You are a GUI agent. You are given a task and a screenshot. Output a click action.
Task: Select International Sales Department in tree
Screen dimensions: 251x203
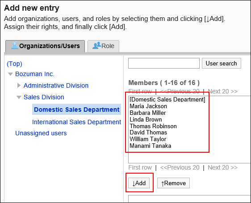76,122
